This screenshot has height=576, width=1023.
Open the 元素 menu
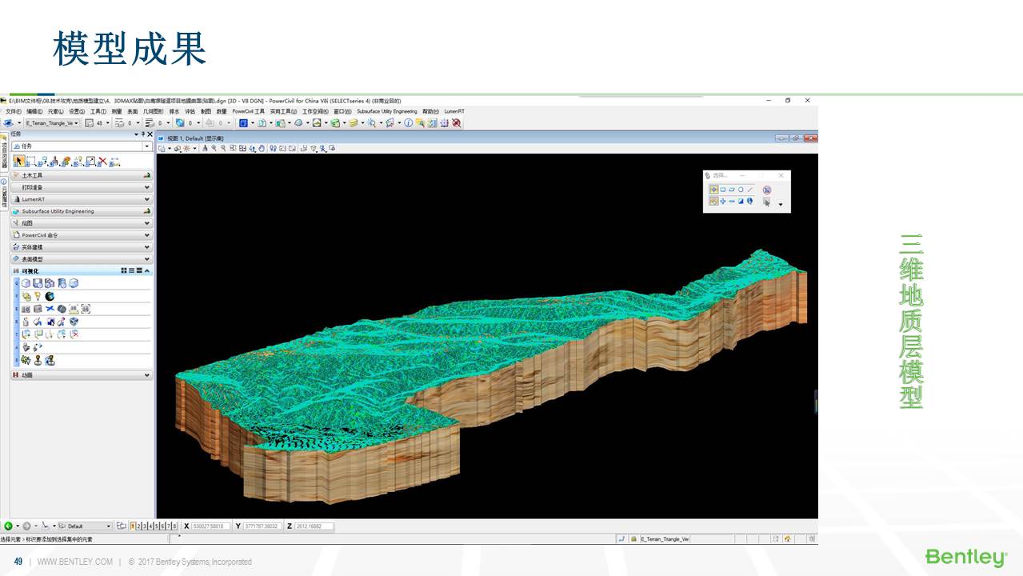coord(55,111)
